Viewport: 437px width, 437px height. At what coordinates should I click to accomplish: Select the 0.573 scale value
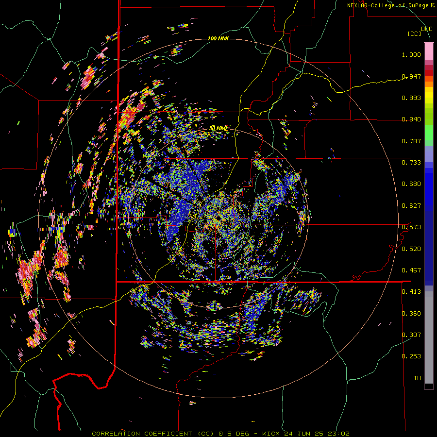[x=411, y=227]
